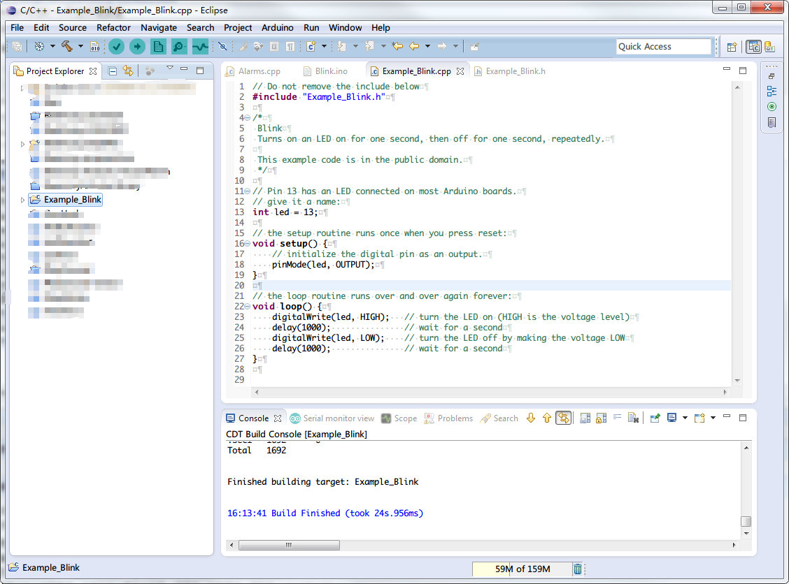Switch to the Git perspective icon
Viewport: 789px width, 584px height.
point(770,47)
